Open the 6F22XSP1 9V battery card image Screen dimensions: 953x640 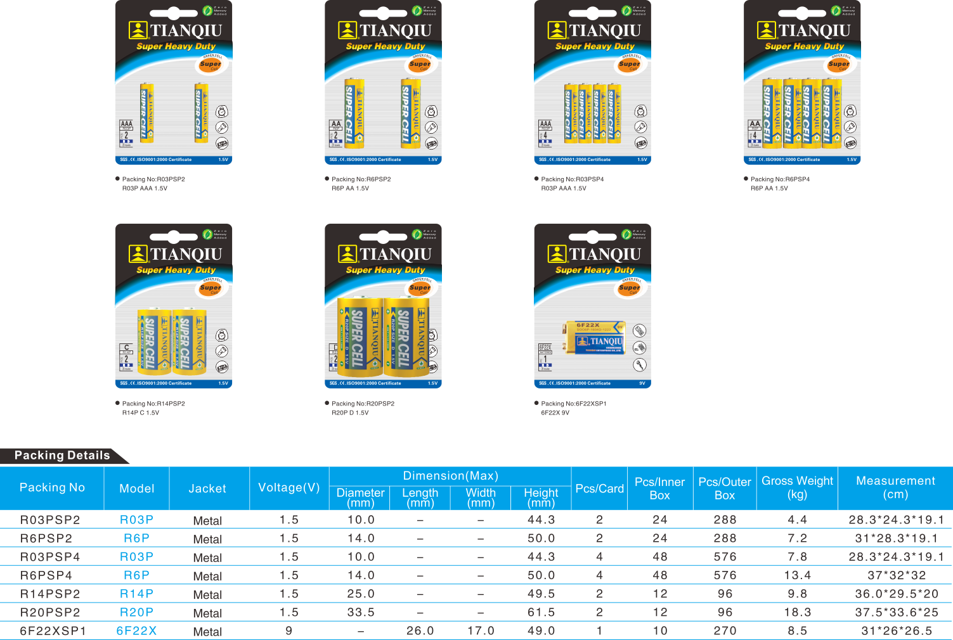(593, 306)
